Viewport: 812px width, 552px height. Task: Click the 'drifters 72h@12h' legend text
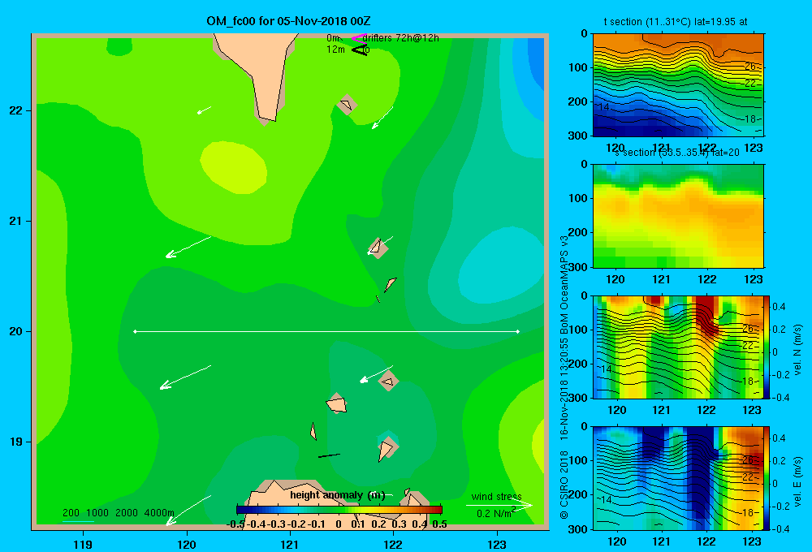401,38
